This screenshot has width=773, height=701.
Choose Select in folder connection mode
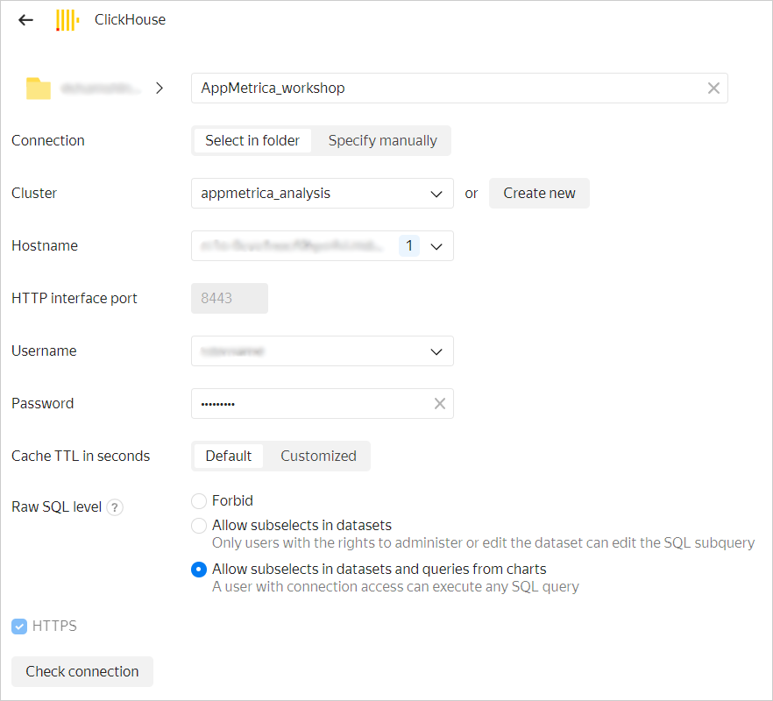point(252,141)
